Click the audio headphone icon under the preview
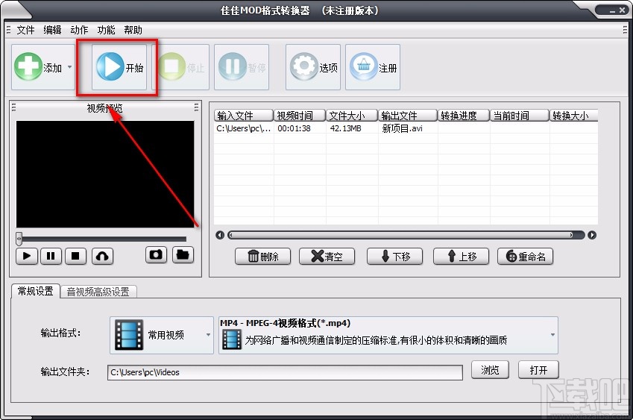Screen dimensions: 633x420 (x=103, y=256)
